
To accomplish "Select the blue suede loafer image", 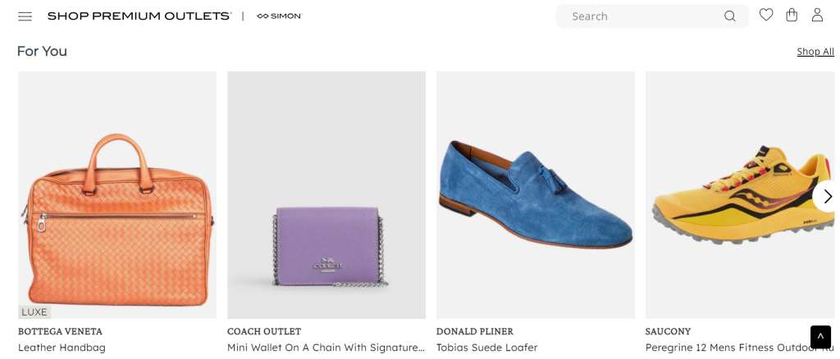I will [x=536, y=195].
